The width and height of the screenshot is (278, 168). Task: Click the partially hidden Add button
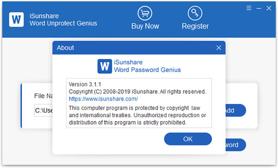(x=236, y=110)
